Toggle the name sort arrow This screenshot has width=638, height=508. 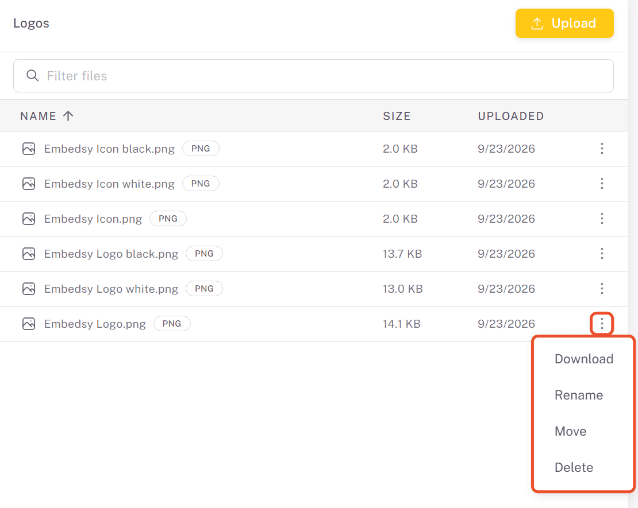tap(68, 116)
